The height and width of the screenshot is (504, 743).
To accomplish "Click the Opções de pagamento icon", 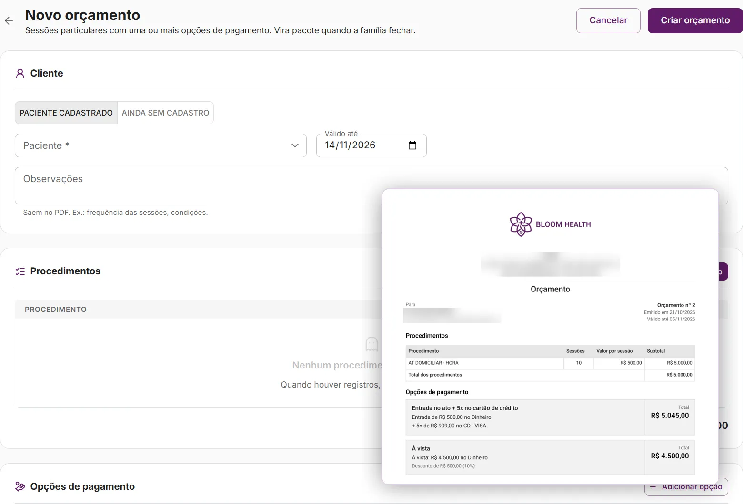I will point(20,486).
